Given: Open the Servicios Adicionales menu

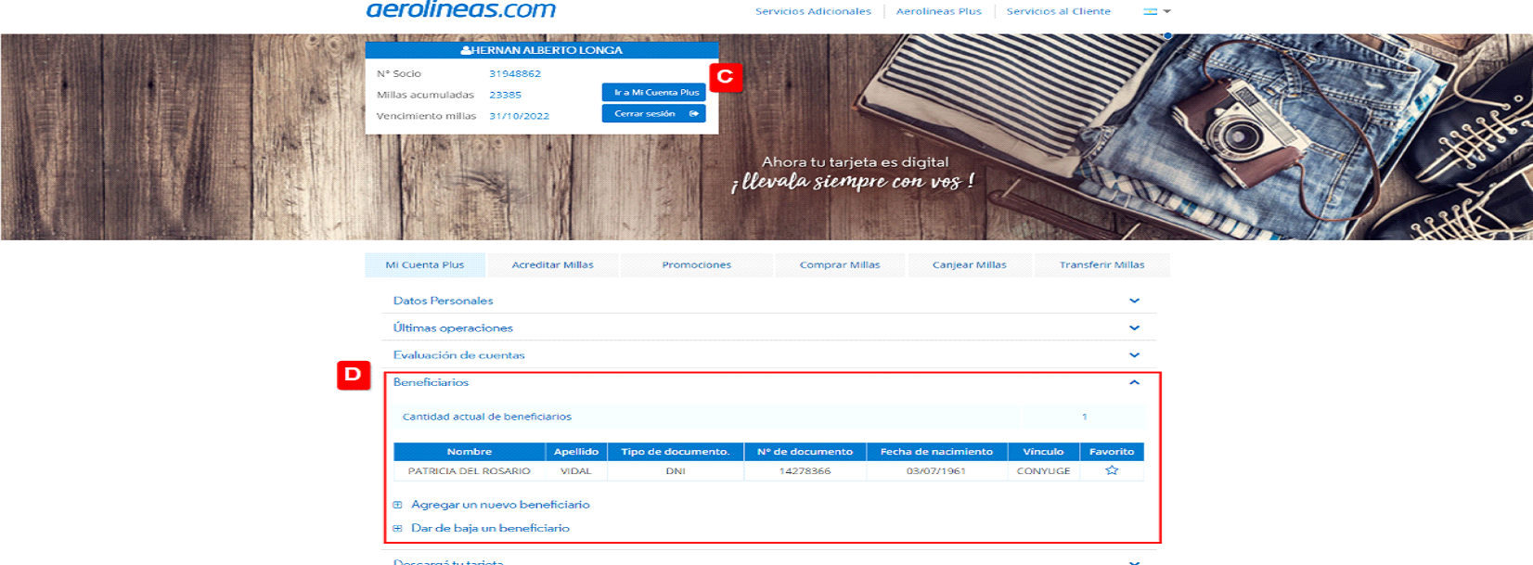Looking at the screenshot, I should point(813,11).
